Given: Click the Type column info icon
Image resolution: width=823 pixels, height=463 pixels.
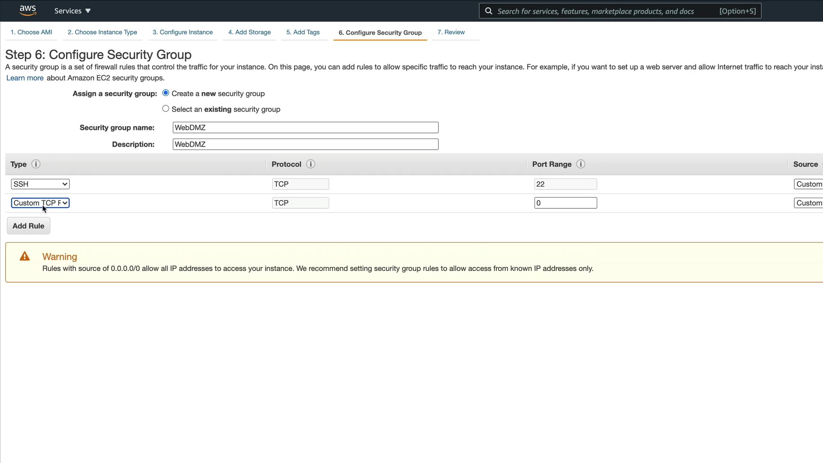Looking at the screenshot, I should [36, 164].
